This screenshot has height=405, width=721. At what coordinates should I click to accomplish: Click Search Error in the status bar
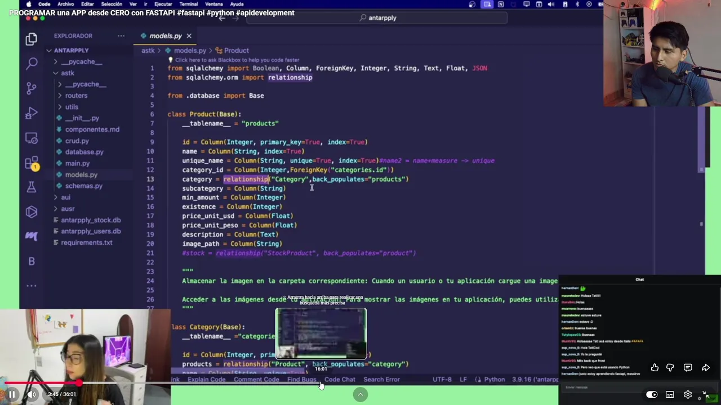pyautogui.click(x=381, y=380)
